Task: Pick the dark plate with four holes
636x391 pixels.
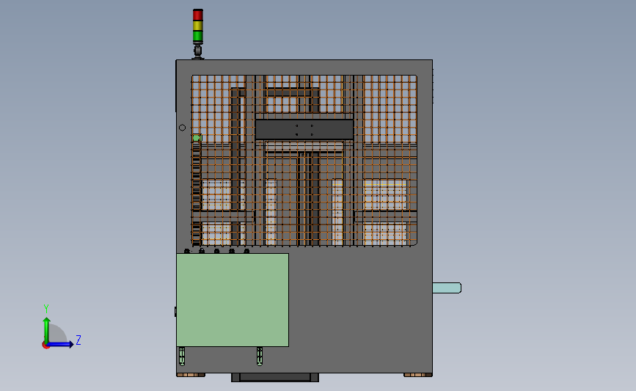Action: 304,130
